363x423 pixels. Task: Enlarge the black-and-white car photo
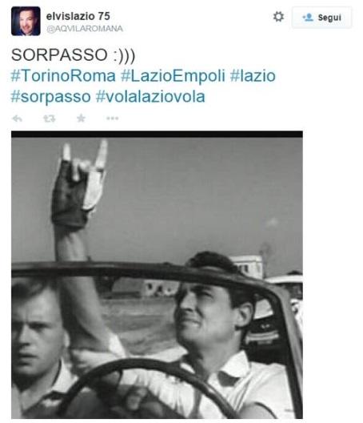[157, 275]
